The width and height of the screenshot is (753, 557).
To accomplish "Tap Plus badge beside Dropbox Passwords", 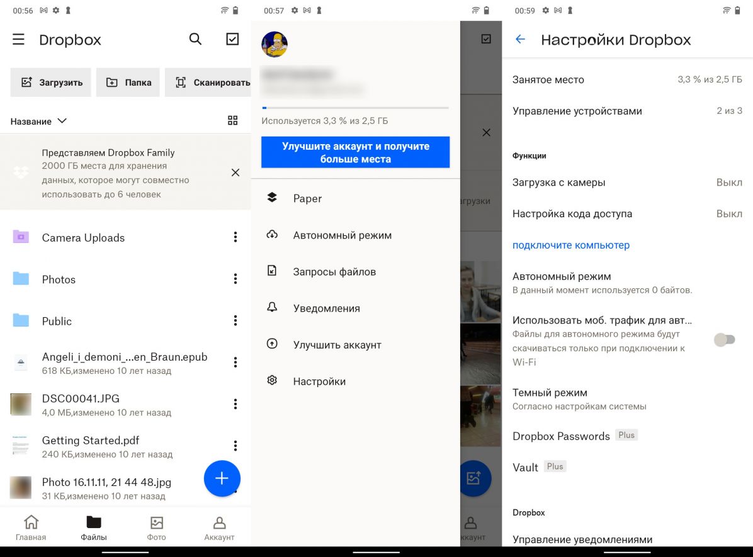I will pyautogui.click(x=626, y=435).
